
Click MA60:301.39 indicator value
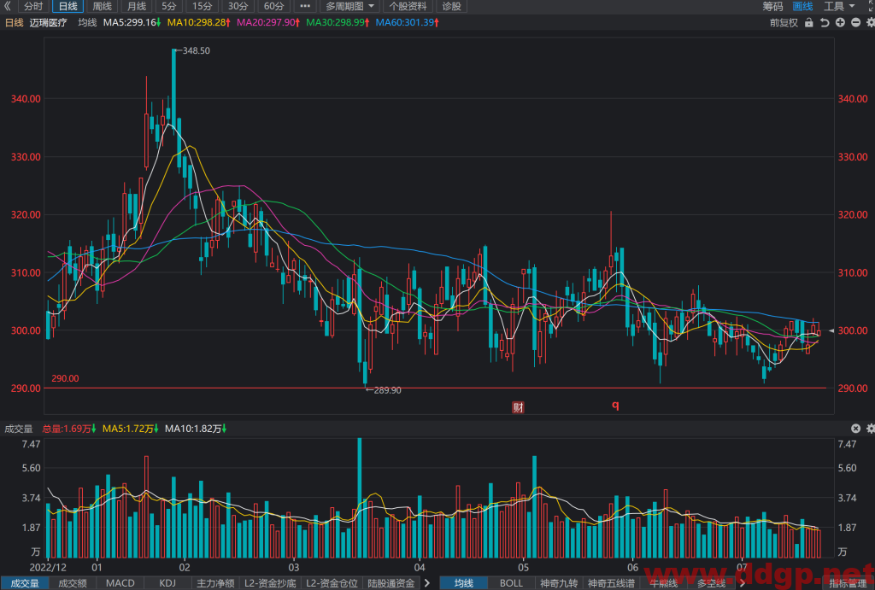click(407, 22)
